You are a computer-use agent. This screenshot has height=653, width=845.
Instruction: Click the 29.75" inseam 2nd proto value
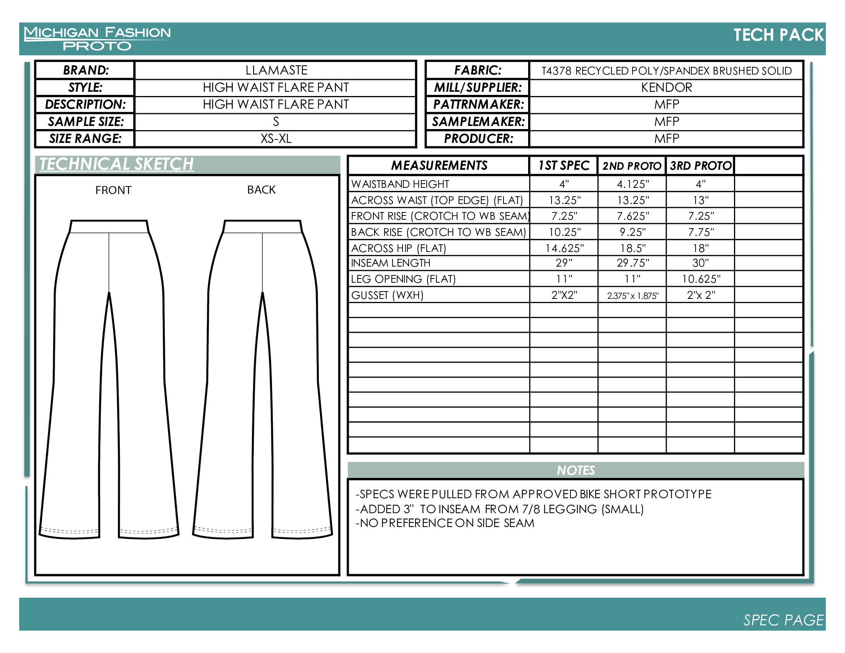click(633, 263)
